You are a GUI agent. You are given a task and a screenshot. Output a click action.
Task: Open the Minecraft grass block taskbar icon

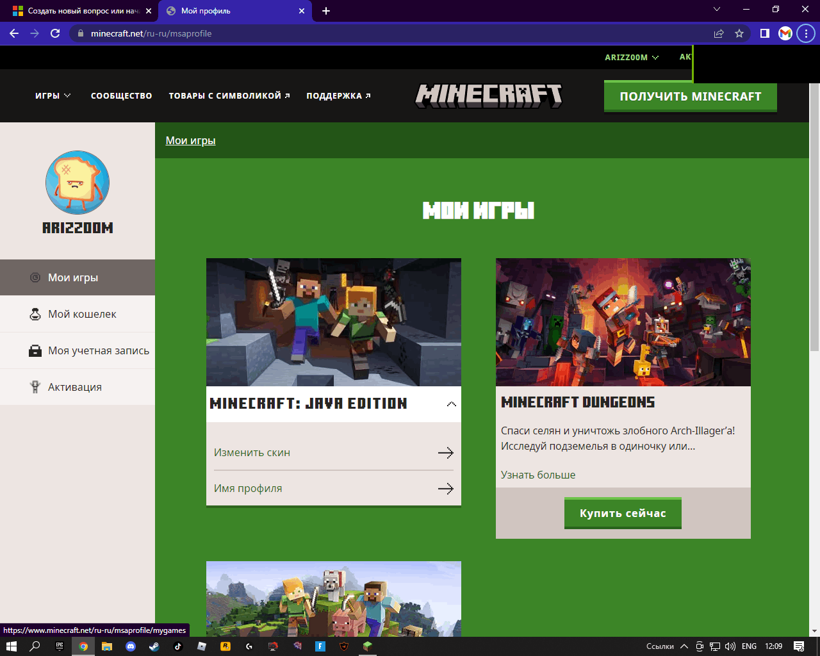click(368, 646)
